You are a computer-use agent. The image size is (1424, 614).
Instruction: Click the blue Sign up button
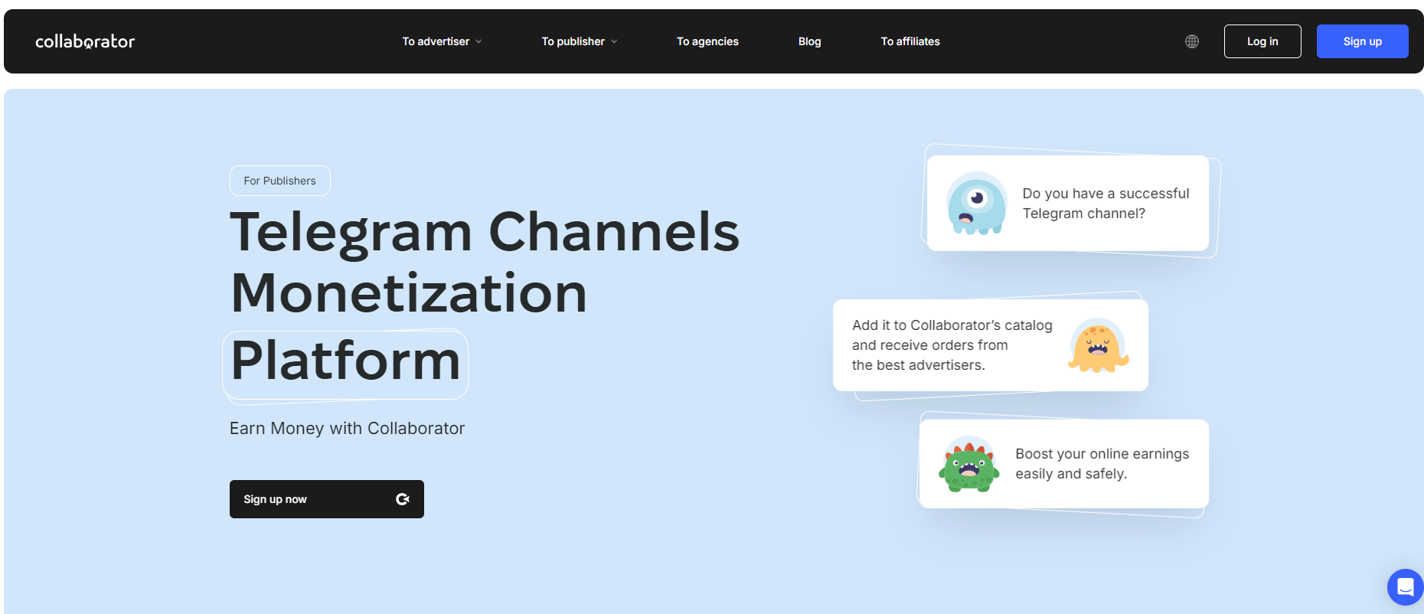click(1363, 41)
